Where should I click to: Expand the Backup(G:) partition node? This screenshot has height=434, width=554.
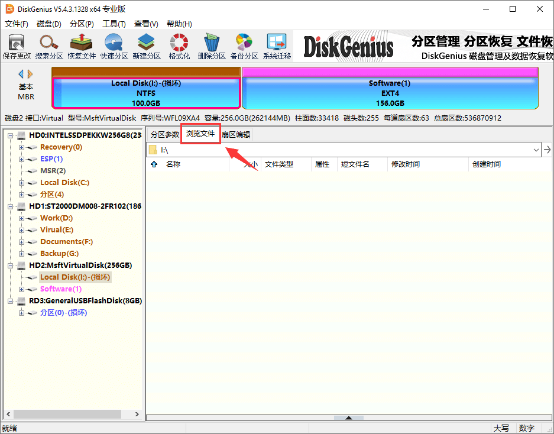(21, 254)
